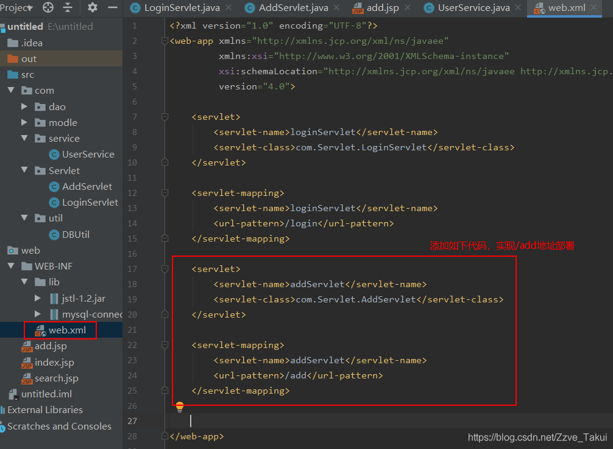Click the yellow light bulb intention icon
Image resolution: width=613 pixels, height=449 pixels.
click(x=180, y=407)
